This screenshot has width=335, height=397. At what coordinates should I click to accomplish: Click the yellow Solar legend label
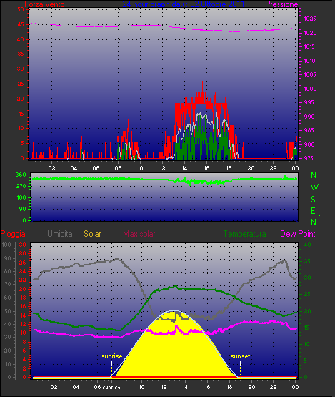(x=92, y=234)
